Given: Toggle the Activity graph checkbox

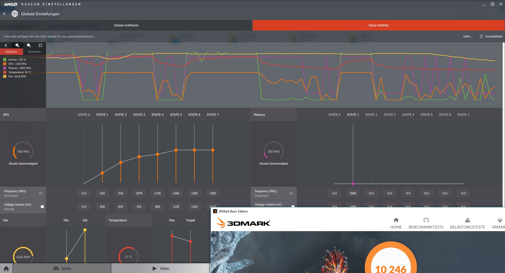Looking at the screenshot, I should coord(5,59).
